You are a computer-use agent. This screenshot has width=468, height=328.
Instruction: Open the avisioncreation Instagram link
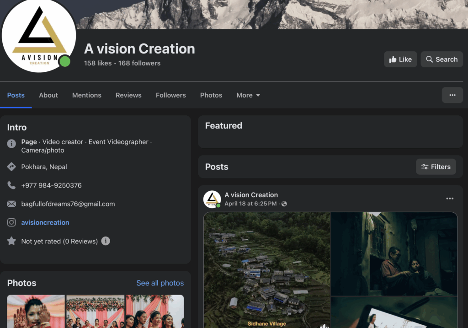click(45, 222)
